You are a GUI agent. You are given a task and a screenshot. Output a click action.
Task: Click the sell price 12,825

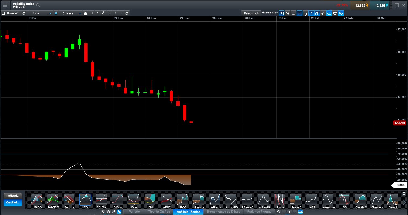[360, 5]
